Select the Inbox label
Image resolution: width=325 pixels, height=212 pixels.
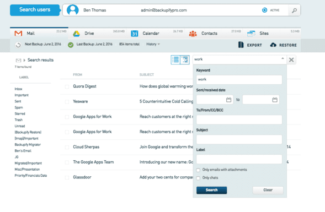click(x=18, y=89)
